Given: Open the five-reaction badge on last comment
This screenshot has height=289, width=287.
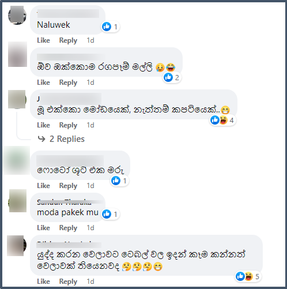Looking at the screenshot, I should click(x=248, y=276).
